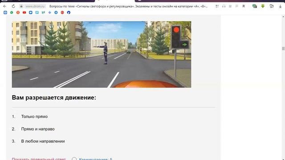Choose answer 3 'В любом направлении'
285x160 pixels.
pyautogui.click(x=43, y=141)
